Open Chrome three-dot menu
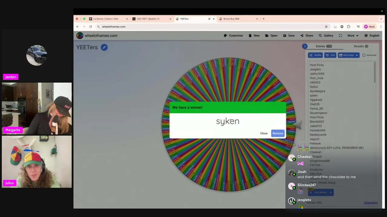The height and width of the screenshot is (217, 387). pyautogui.click(x=381, y=27)
